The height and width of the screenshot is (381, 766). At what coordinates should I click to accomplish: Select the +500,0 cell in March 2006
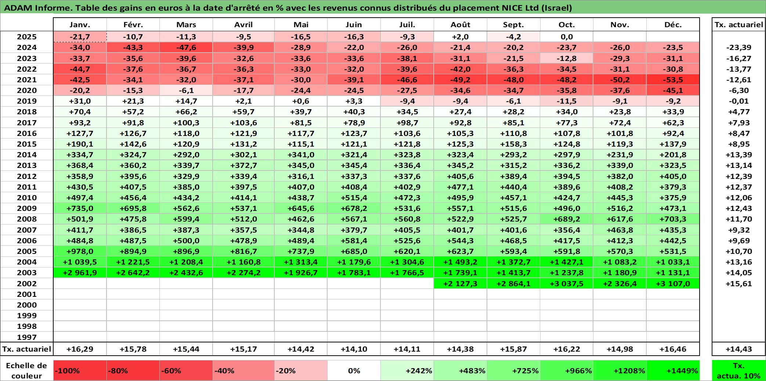click(186, 241)
